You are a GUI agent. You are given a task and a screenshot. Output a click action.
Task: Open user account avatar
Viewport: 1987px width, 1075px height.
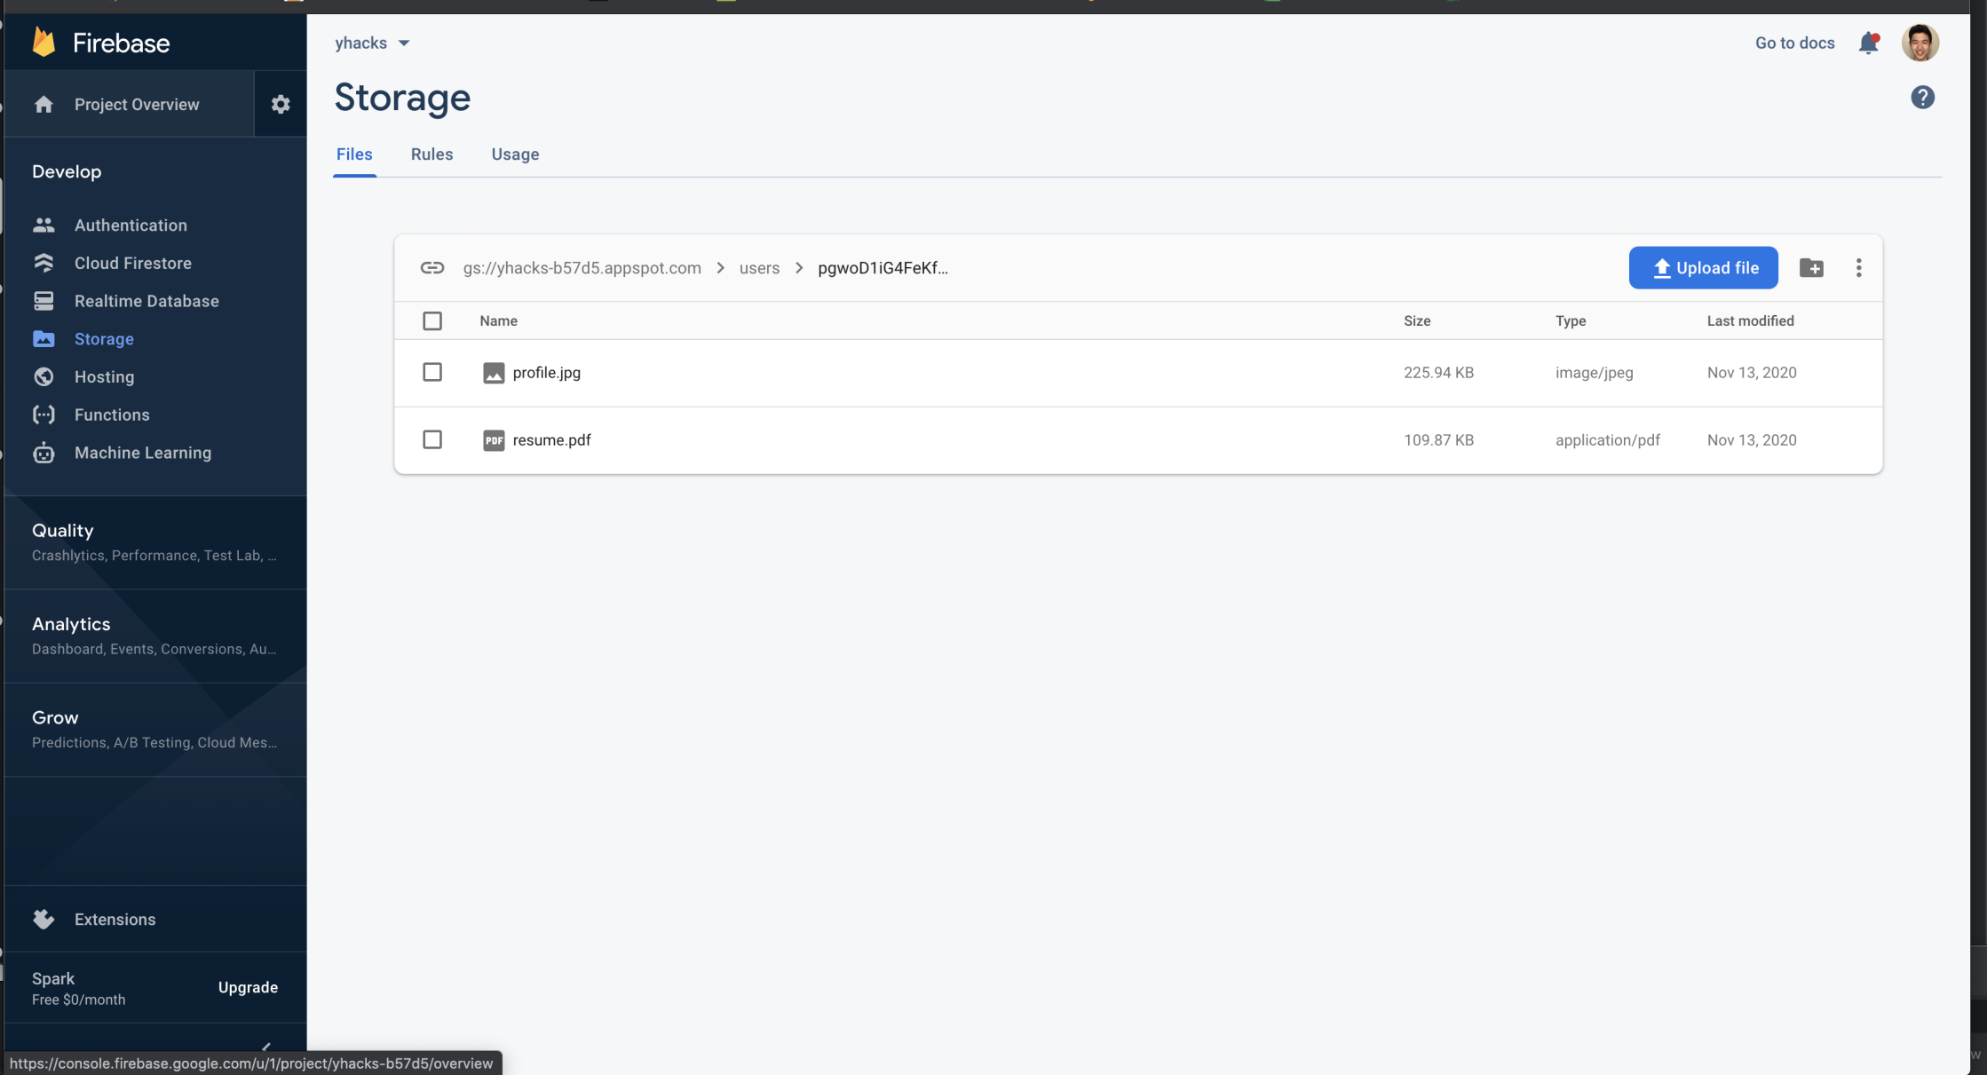(x=1920, y=43)
